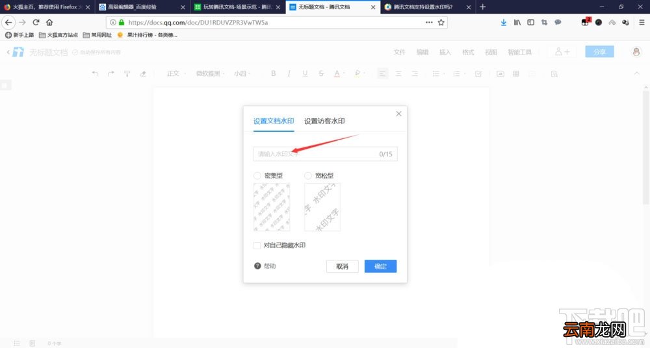The width and height of the screenshot is (650, 348).
Task: Toggle underline formatting U icon
Action: click(x=305, y=73)
